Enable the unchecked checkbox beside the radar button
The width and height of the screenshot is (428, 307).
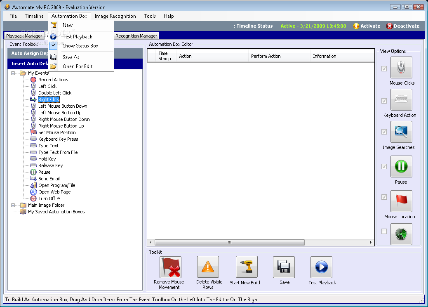tap(384, 231)
